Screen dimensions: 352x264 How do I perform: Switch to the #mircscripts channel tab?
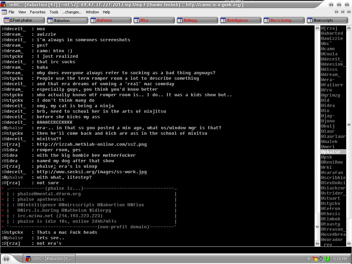[327, 20]
